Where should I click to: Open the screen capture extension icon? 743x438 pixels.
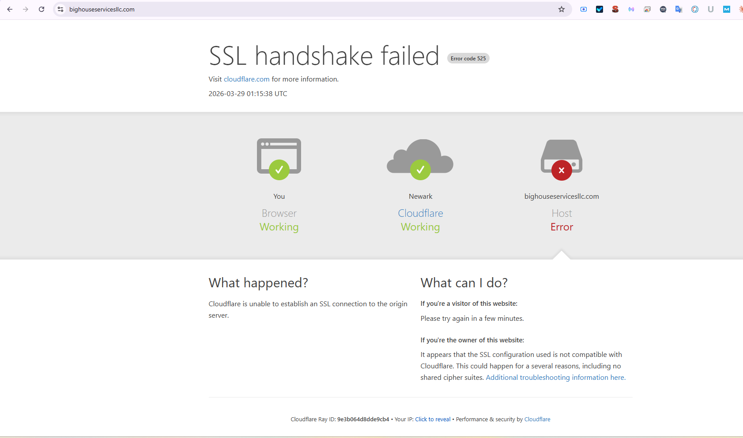click(584, 9)
